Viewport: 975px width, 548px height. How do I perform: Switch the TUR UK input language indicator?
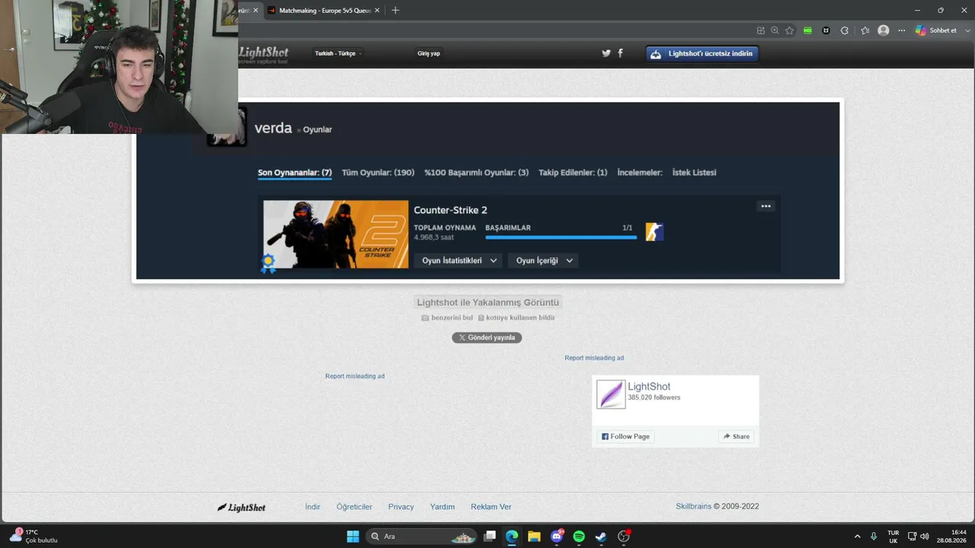[893, 537]
